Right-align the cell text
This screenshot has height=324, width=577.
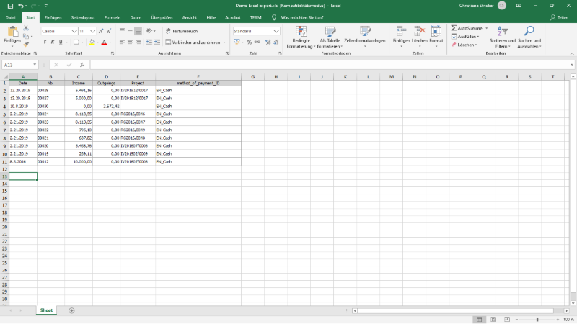click(138, 42)
